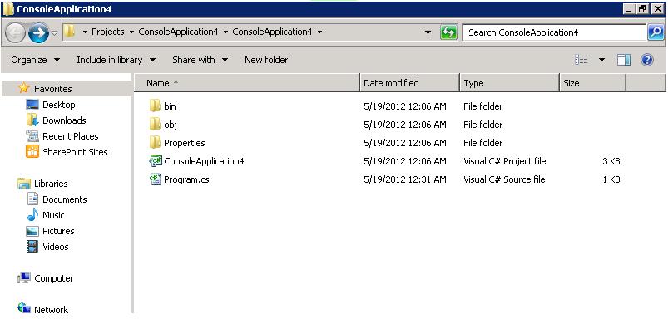
Task: Click the blue Help question mark icon
Action: point(646,60)
